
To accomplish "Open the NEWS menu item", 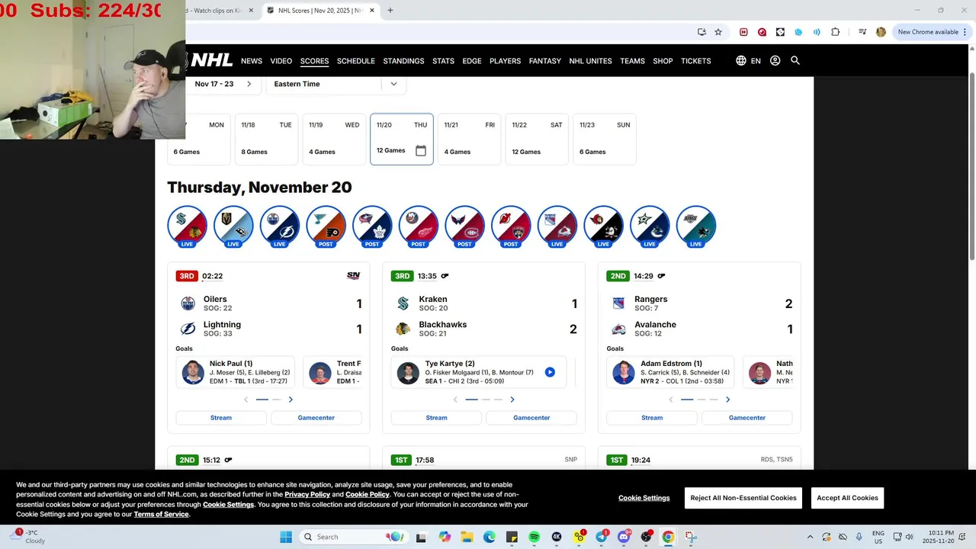I will 252,61.
